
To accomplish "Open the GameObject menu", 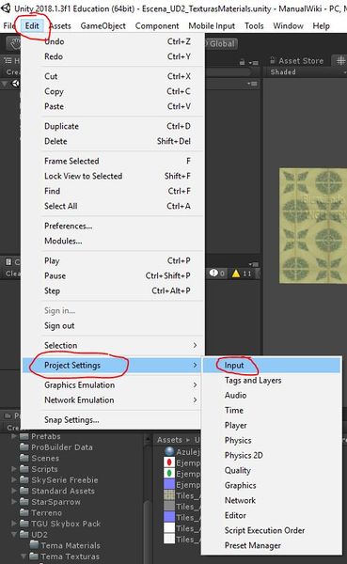I will 103,26.
